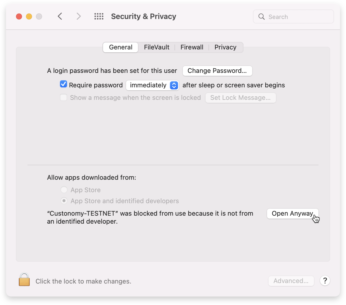Image resolution: width=346 pixels, height=305 pixels.
Task: Open Custonomy-TESTNET anyway
Action: (292, 213)
